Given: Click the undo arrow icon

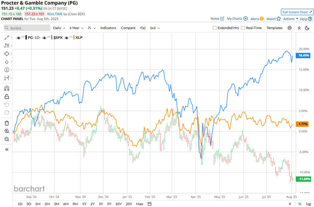Looking at the screenshot, I should [x=7, y=105].
